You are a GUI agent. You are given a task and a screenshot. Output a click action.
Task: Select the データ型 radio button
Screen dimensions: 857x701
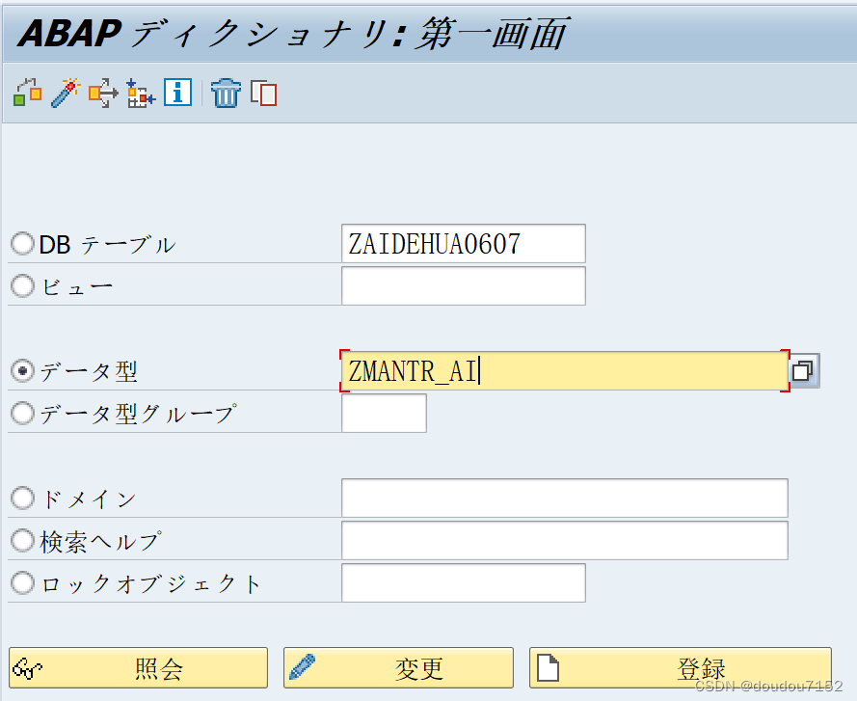(x=21, y=369)
